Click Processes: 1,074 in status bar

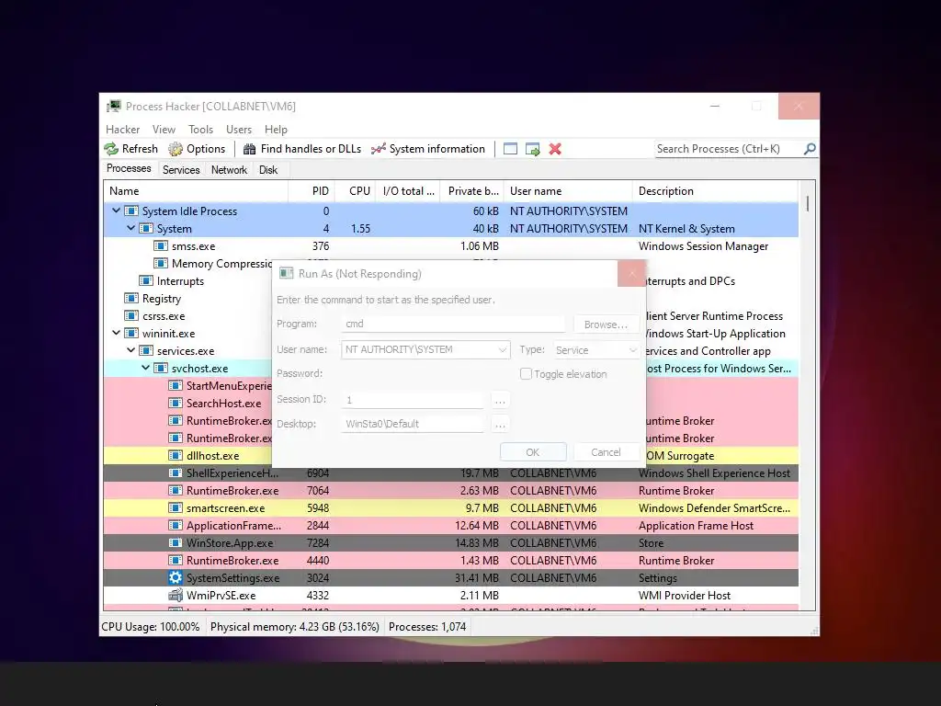(x=427, y=627)
